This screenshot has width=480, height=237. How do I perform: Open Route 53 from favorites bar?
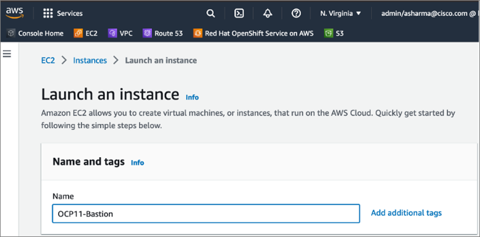point(163,33)
